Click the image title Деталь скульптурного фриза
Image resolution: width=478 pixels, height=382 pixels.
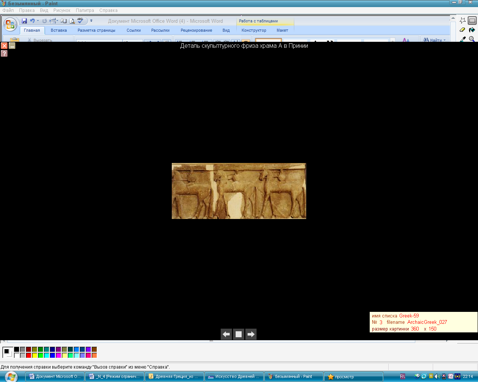tap(244, 46)
